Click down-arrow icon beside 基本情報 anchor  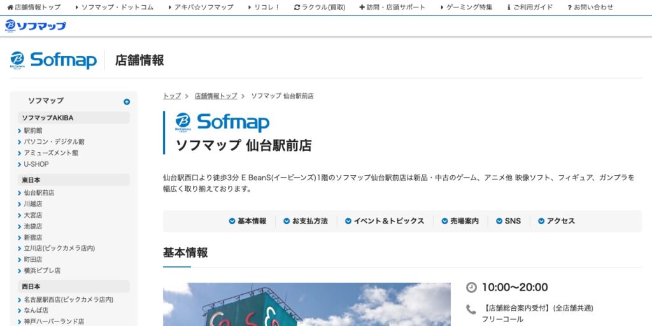click(x=232, y=221)
